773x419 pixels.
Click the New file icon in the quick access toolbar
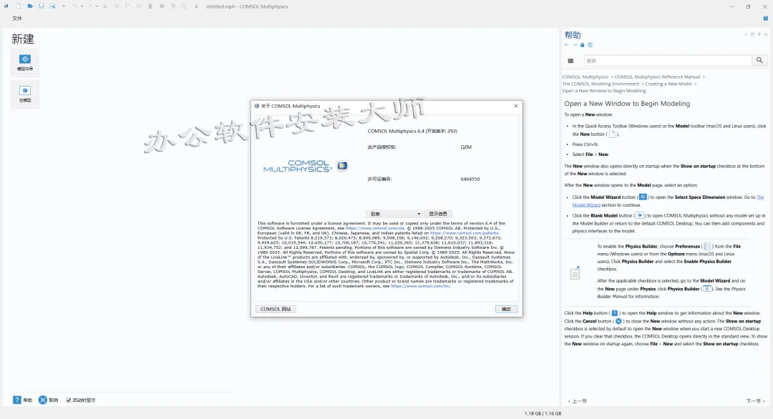tap(18, 6)
